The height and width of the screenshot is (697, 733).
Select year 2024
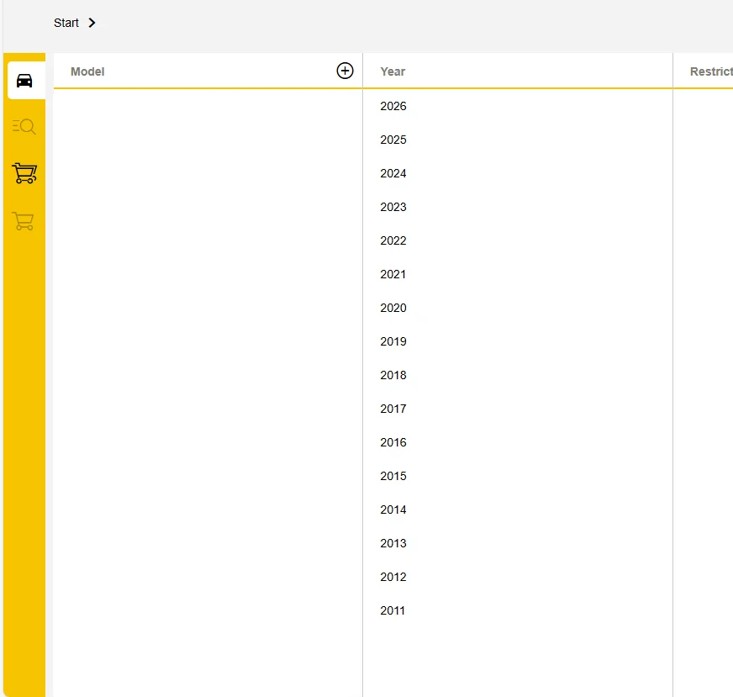(x=393, y=173)
